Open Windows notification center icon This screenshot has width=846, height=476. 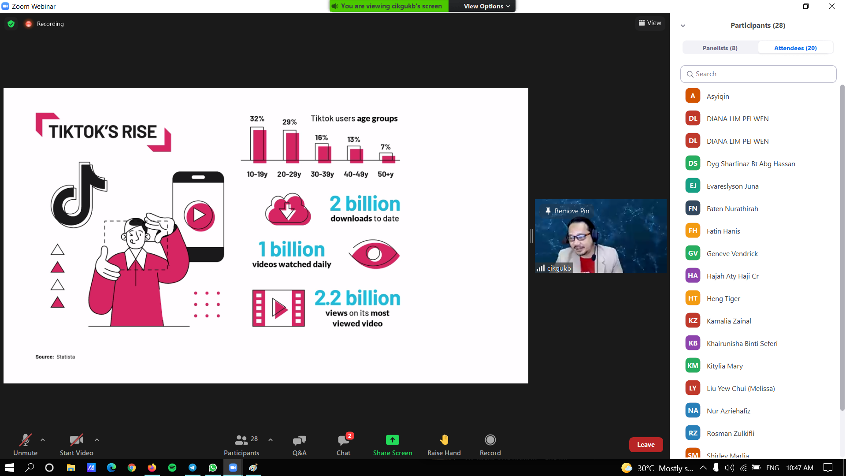828,468
